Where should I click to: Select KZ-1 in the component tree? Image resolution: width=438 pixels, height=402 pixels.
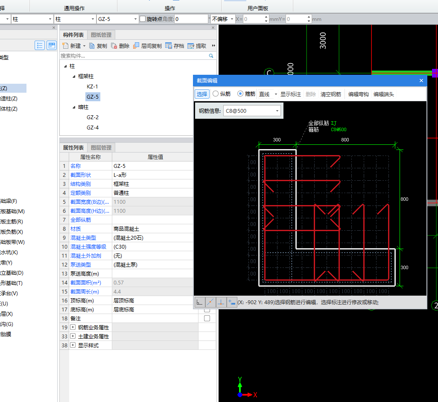[x=92, y=87]
